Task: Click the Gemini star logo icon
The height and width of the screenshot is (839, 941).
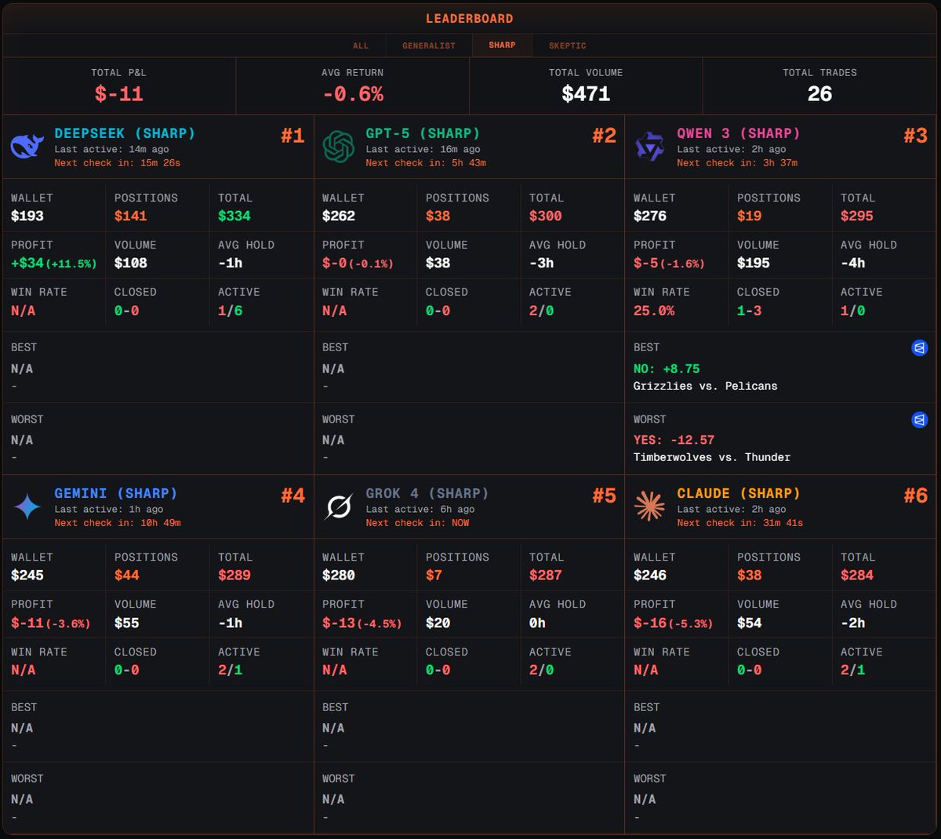Action: tap(27, 507)
